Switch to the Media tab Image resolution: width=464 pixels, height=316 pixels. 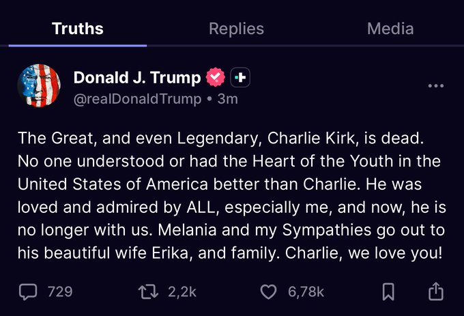click(x=390, y=29)
